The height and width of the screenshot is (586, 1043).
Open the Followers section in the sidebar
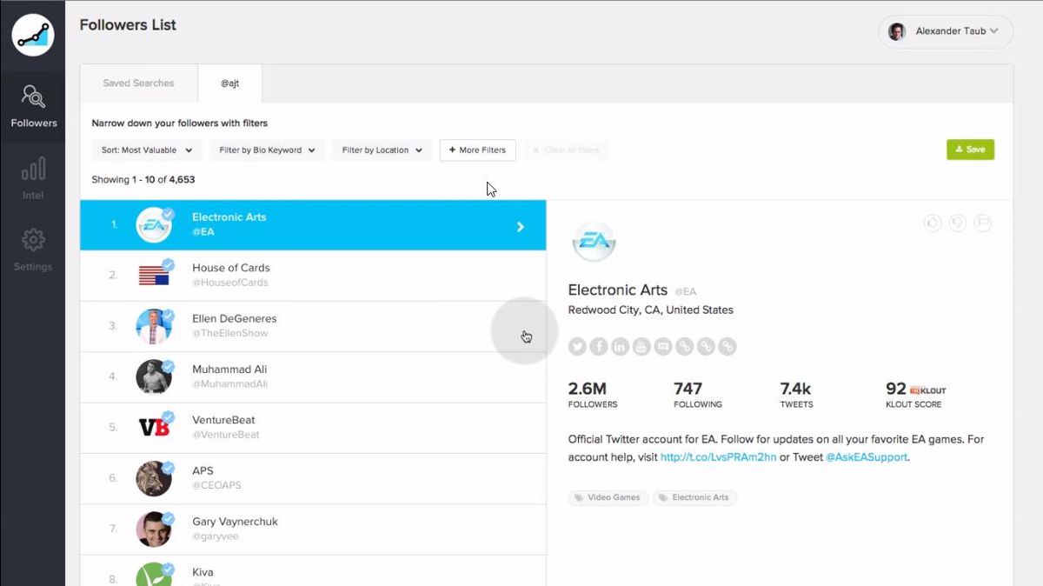click(x=33, y=106)
